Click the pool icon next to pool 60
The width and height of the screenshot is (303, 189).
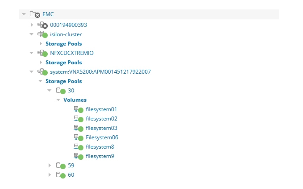(59, 175)
